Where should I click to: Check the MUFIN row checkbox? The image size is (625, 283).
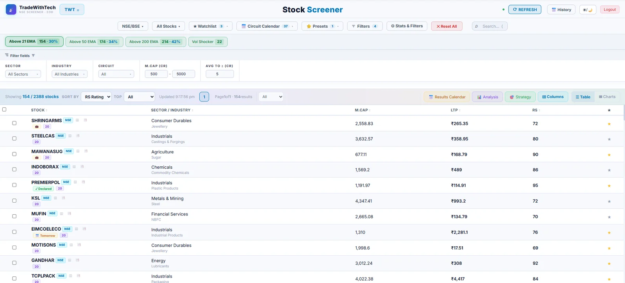(14, 216)
